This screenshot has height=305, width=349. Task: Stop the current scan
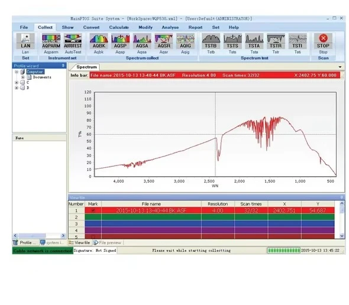[323, 41]
